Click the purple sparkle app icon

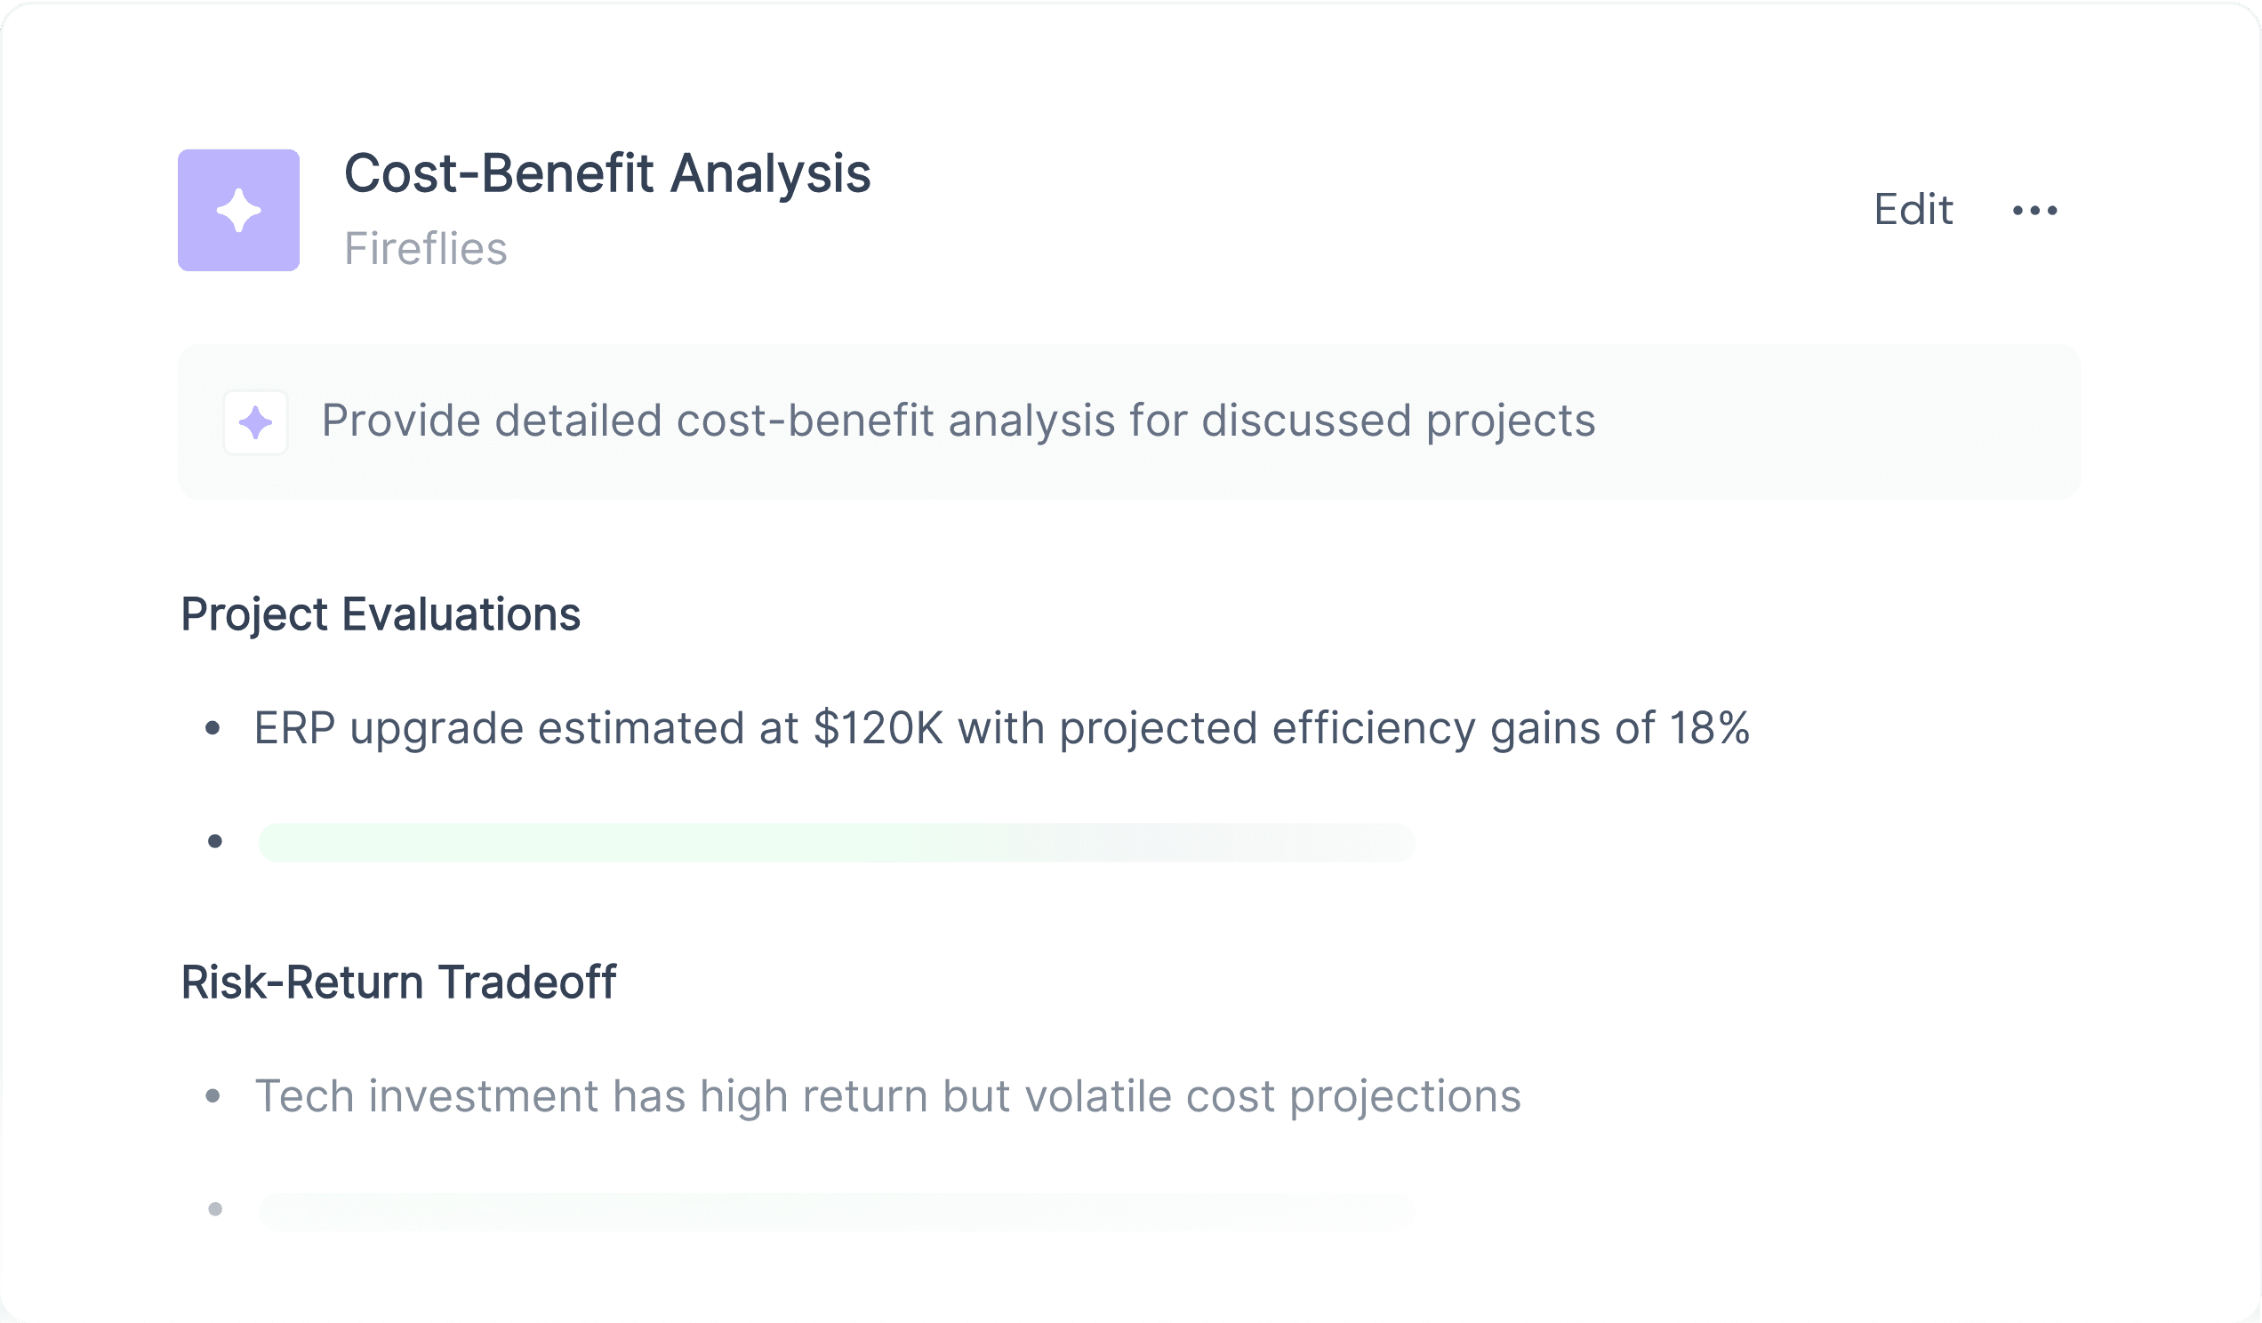239,210
